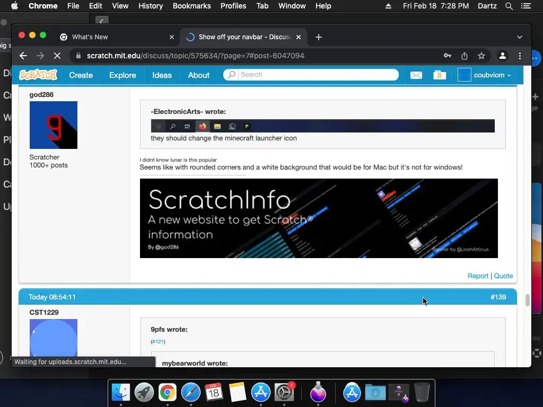Image resolution: width=543 pixels, height=407 pixels.
Task: Open the ScratchInfo banner image
Action: tap(319, 218)
